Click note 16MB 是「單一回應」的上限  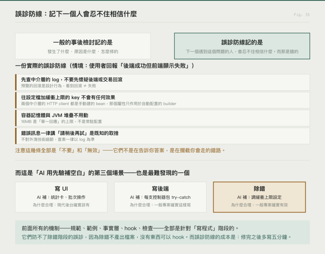pyautogui.click(x=61, y=122)
